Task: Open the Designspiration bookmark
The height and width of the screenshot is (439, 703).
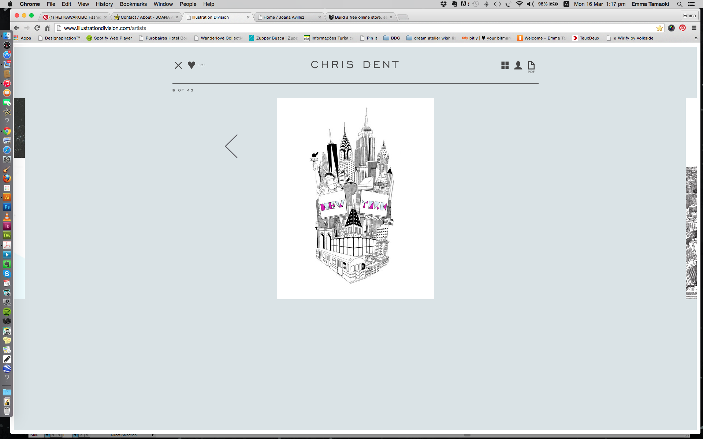Action: tap(59, 38)
